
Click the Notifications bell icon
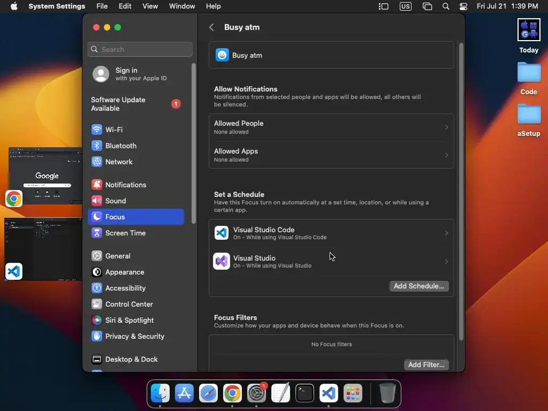tap(97, 185)
